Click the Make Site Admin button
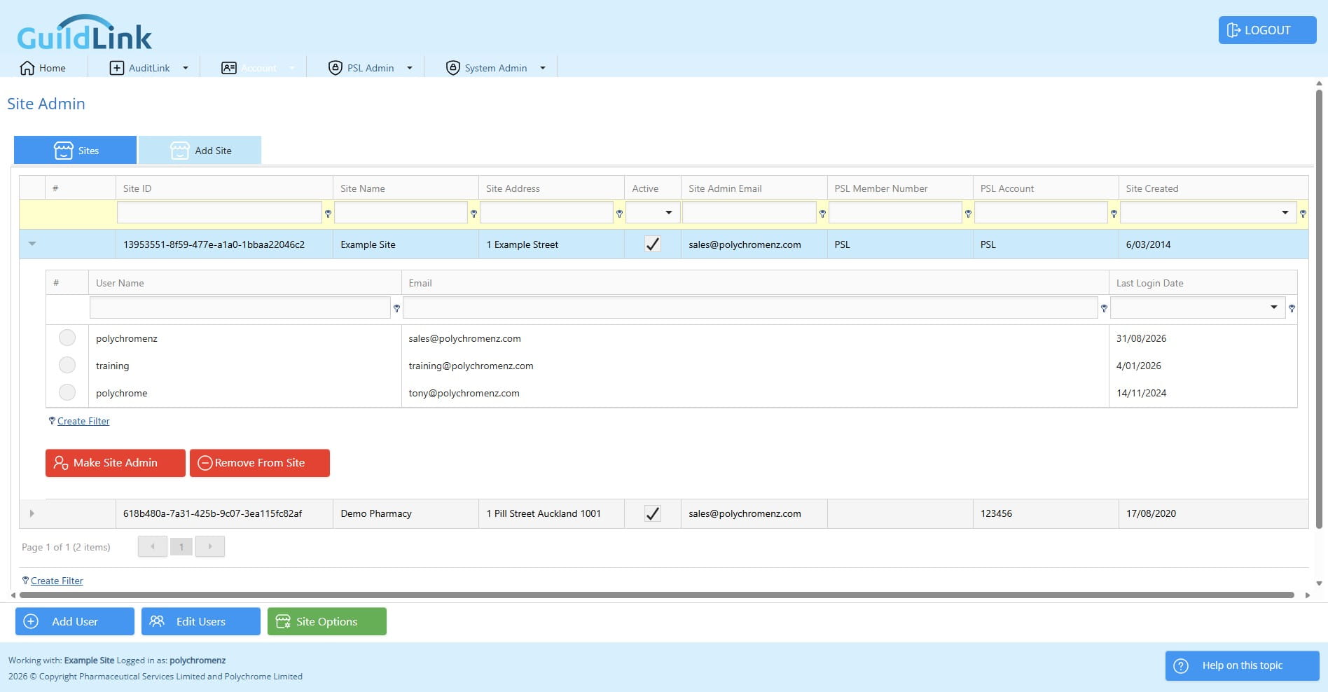 (x=116, y=463)
